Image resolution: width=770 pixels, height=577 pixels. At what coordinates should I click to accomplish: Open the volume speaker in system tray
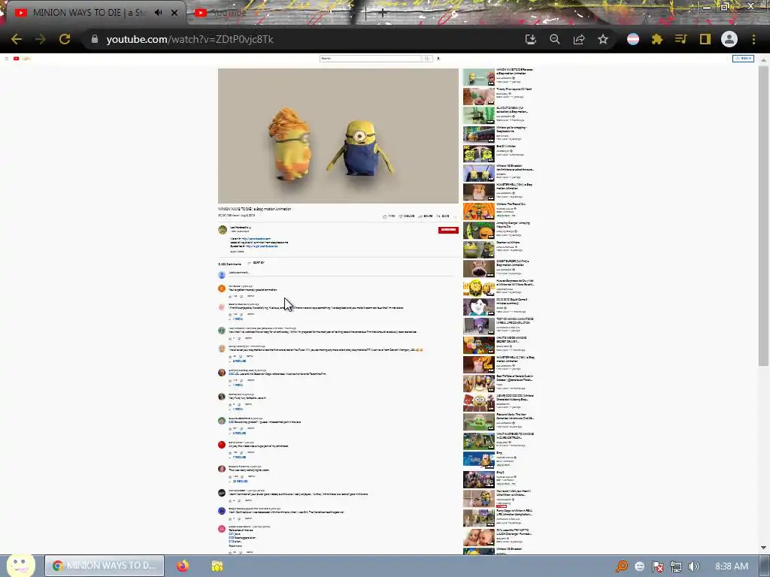(x=693, y=566)
